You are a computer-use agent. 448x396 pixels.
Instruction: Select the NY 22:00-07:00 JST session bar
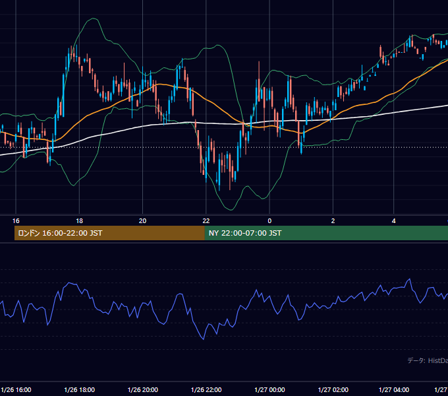click(326, 233)
